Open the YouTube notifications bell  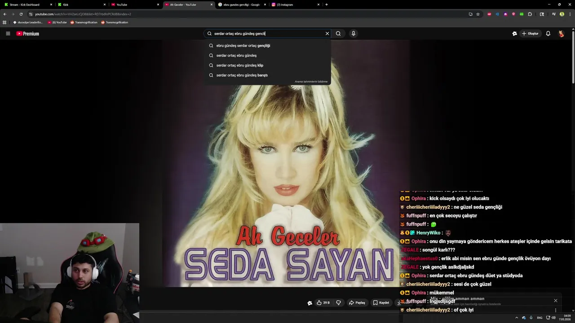pyautogui.click(x=548, y=34)
